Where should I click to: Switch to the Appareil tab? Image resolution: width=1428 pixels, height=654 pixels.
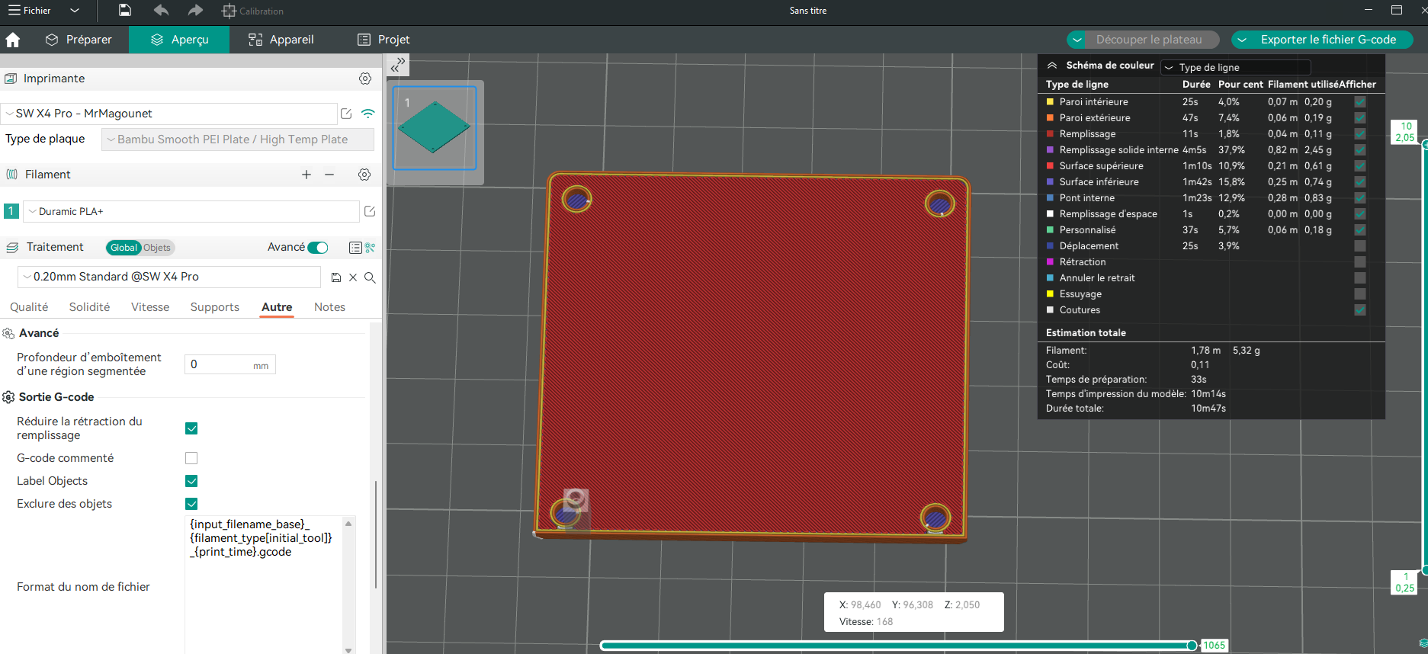(x=281, y=40)
